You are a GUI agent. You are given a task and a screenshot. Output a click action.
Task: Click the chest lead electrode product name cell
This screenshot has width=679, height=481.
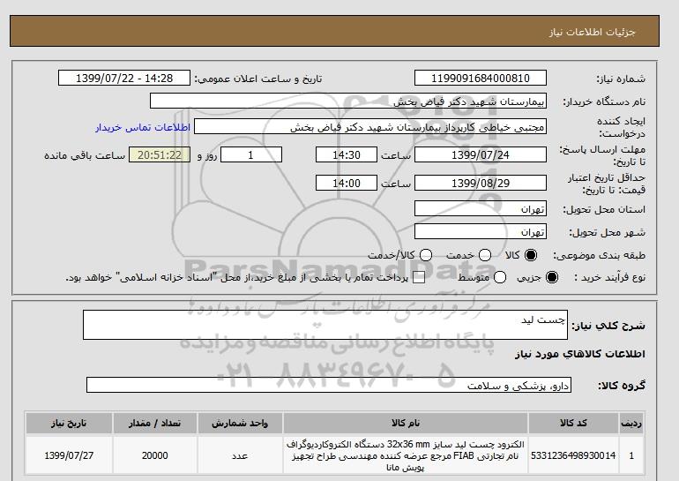tap(406, 455)
